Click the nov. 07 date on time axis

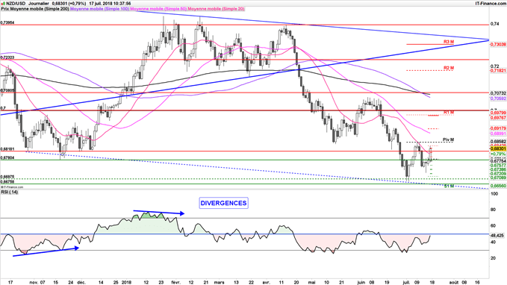coord(37,283)
